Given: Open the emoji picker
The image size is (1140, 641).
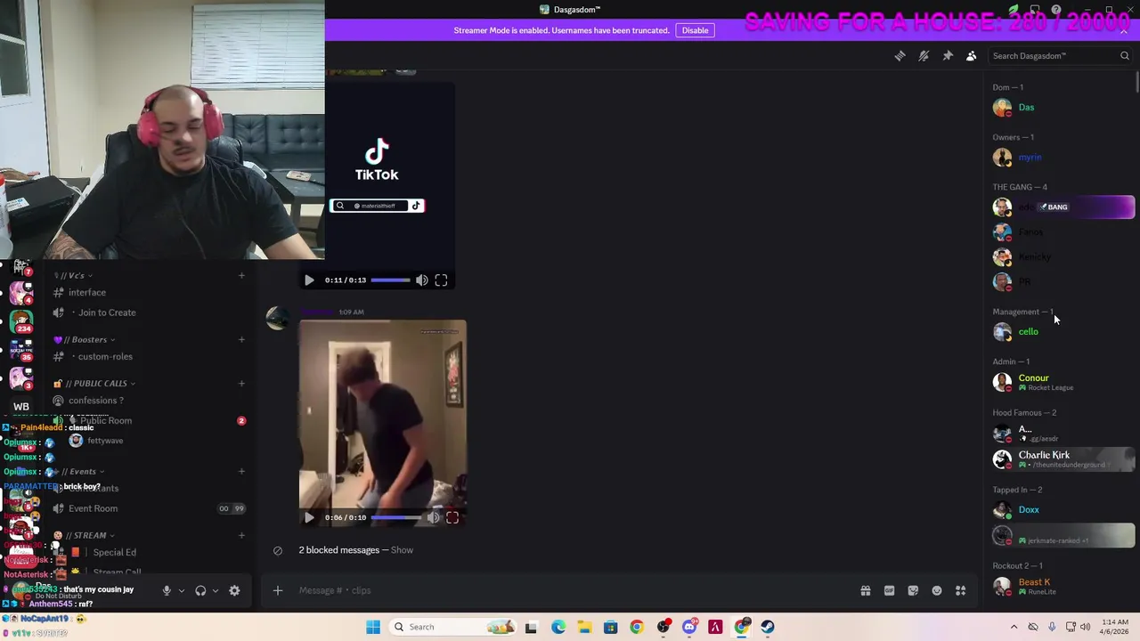Looking at the screenshot, I should coord(937,590).
